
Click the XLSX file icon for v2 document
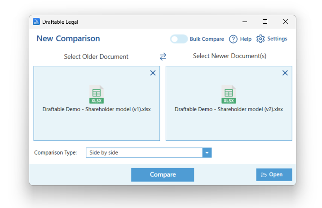click(229, 94)
